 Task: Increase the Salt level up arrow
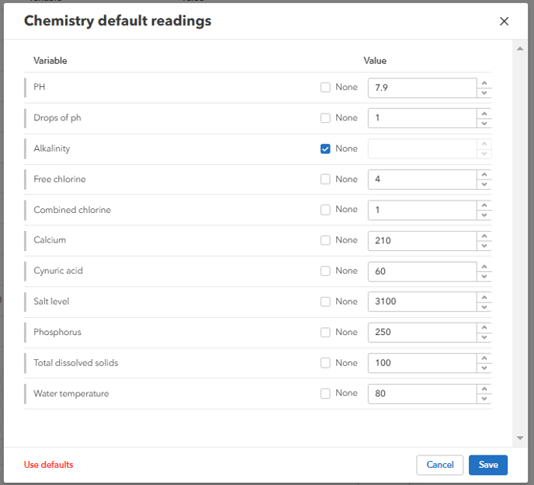pyautogui.click(x=484, y=297)
